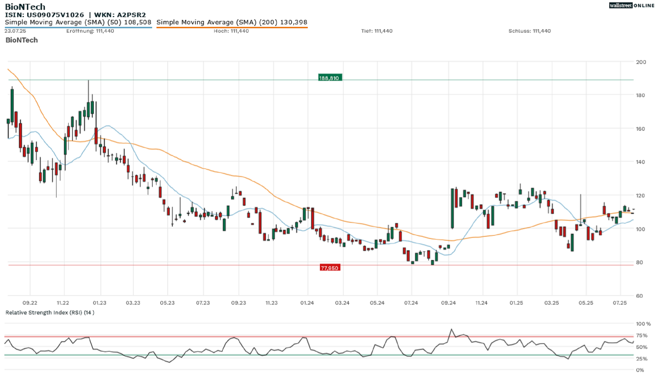Click the WKN: A2PSR2 text
Screen dimensions: 658x383
coord(120,15)
